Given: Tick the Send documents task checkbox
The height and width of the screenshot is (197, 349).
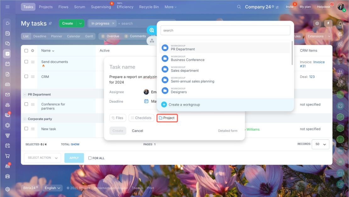Looking at the screenshot, I should [x=26, y=62].
